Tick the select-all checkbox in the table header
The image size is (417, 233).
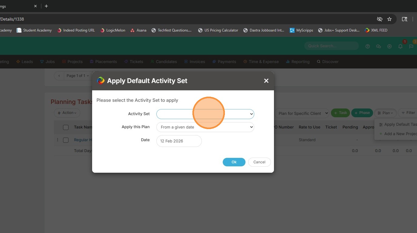[66, 127]
